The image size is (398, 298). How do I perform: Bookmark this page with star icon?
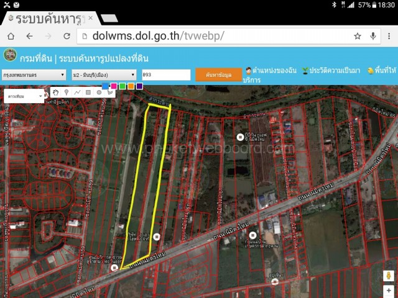coord(358,36)
